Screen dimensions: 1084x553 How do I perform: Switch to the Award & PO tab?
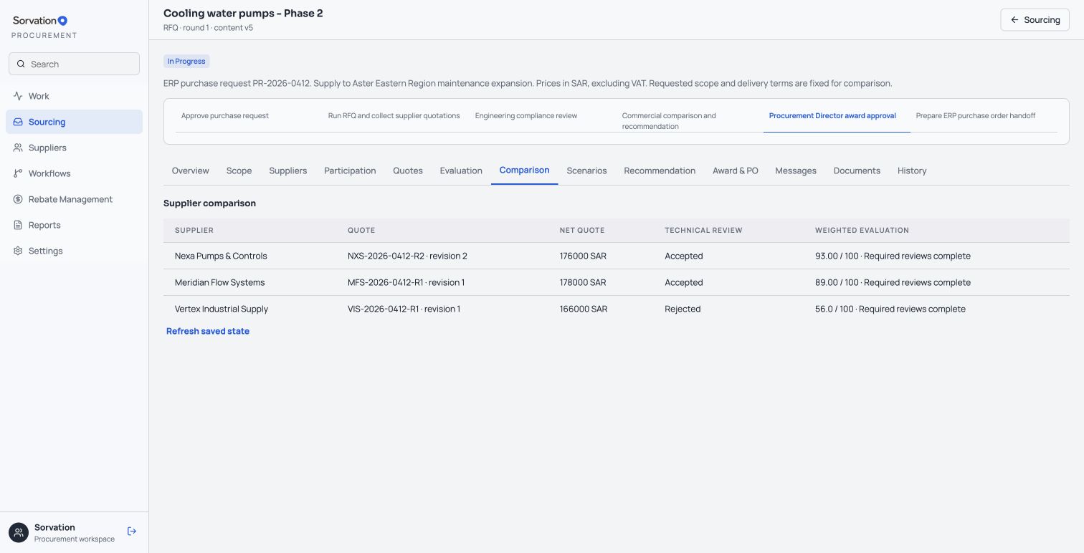click(x=736, y=170)
